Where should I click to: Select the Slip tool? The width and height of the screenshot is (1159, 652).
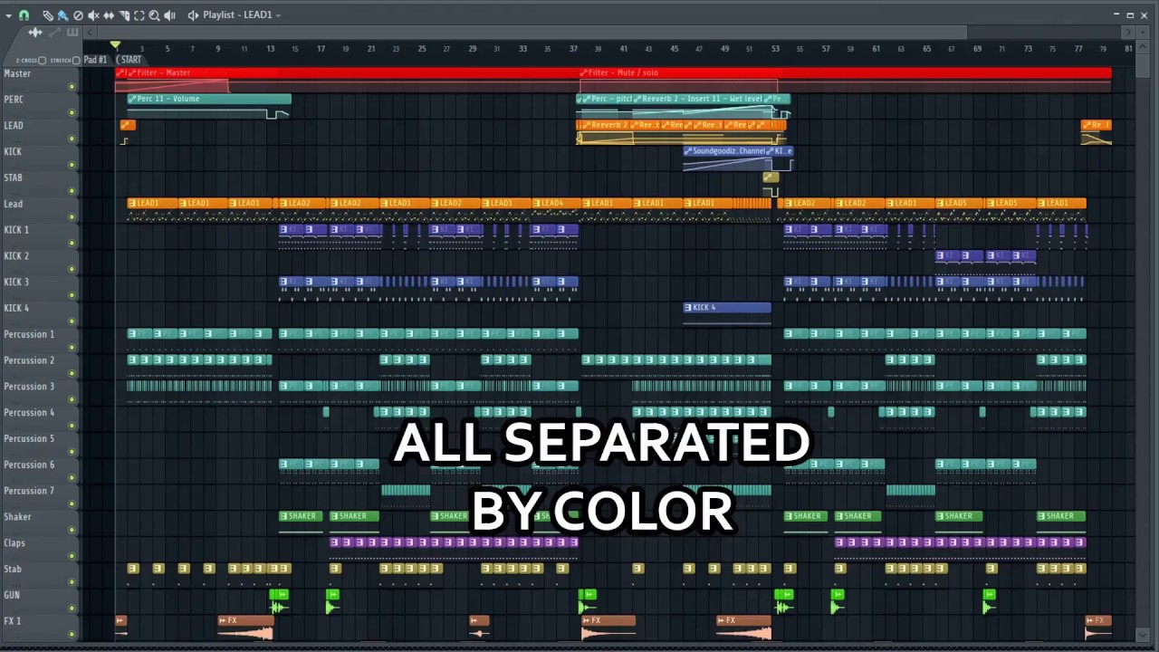point(109,15)
